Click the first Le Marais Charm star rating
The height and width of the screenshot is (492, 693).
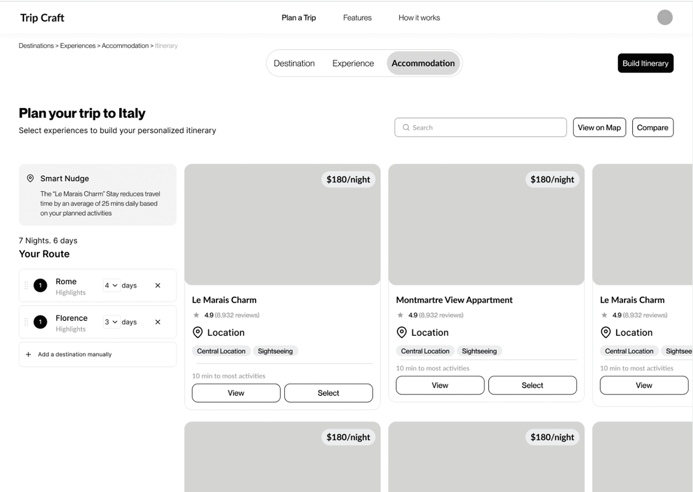tap(196, 315)
